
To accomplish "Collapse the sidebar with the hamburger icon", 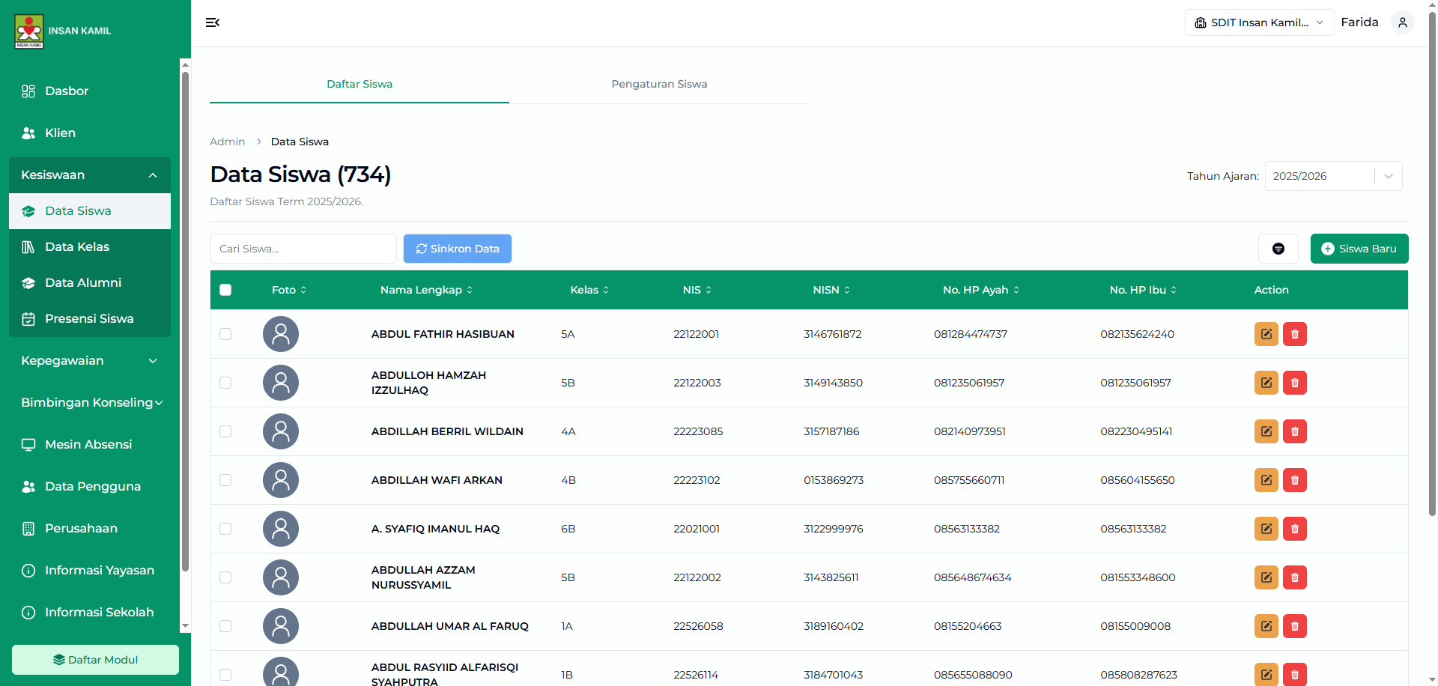I will (x=213, y=22).
